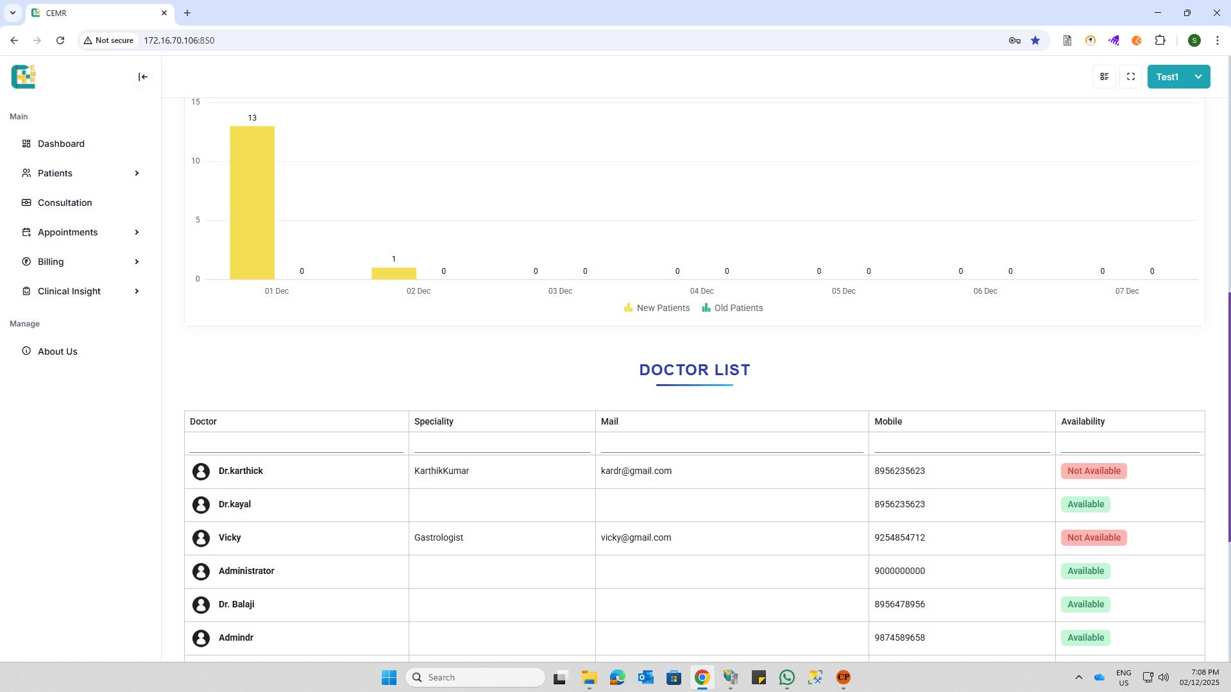Image resolution: width=1231 pixels, height=692 pixels.
Task: Click the CEMR logo in the top left
Action: click(23, 76)
